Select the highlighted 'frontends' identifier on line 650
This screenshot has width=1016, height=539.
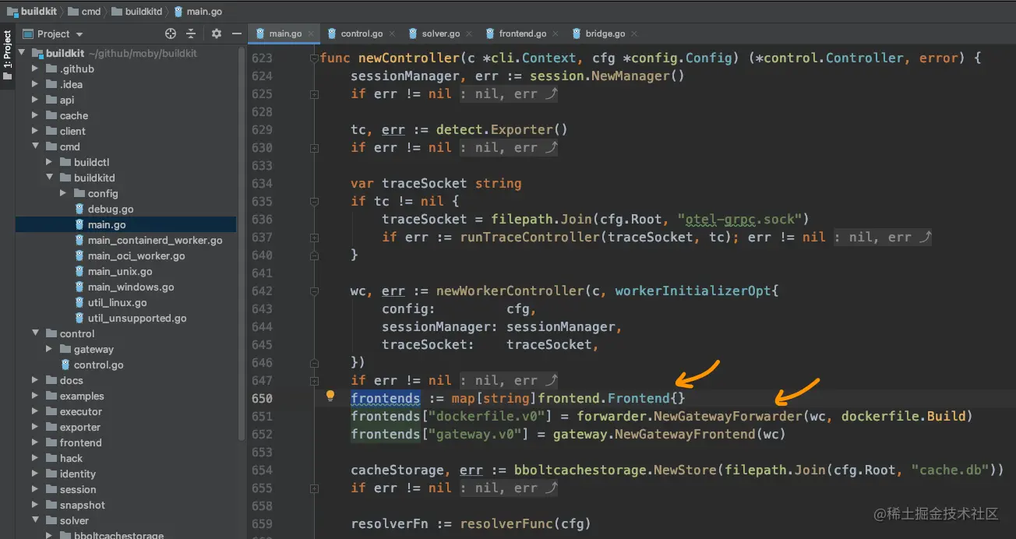pos(385,398)
